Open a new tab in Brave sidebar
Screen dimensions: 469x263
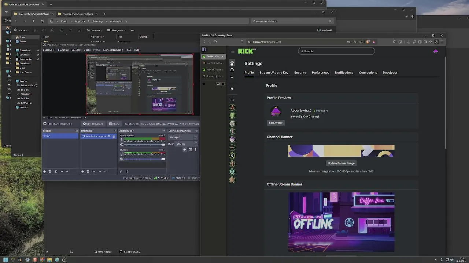[204, 84]
